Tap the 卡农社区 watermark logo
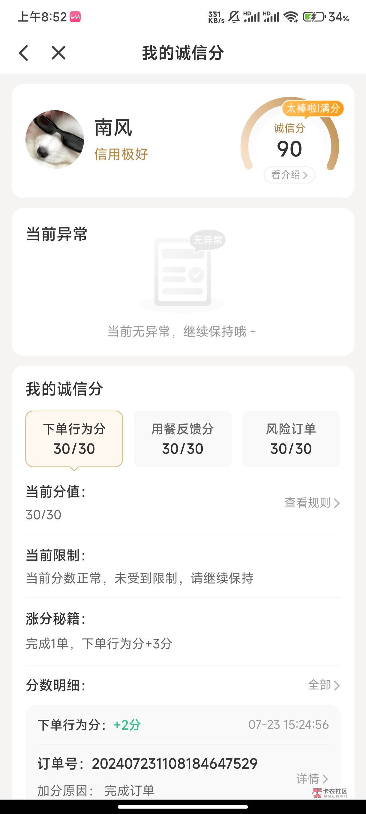 [330, 792]
